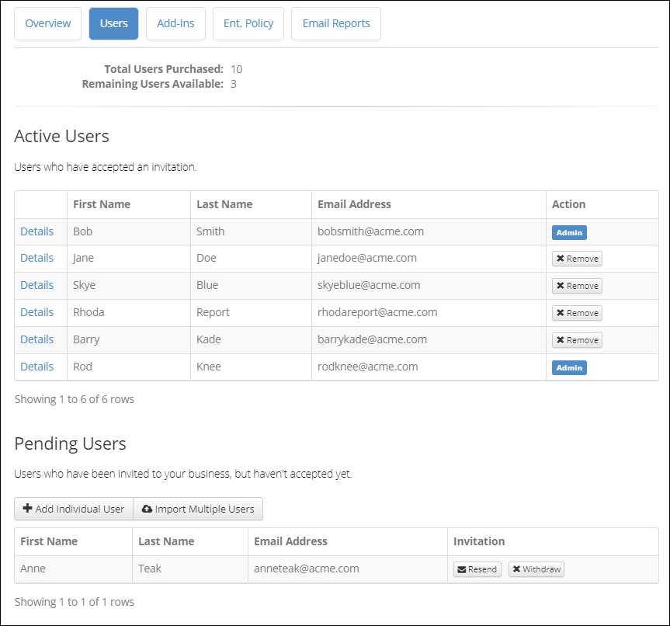Show Details for Rhoda Report
The width and height of the screenshot is (670, 626).
pyautogui.click(x=36, y=312)
